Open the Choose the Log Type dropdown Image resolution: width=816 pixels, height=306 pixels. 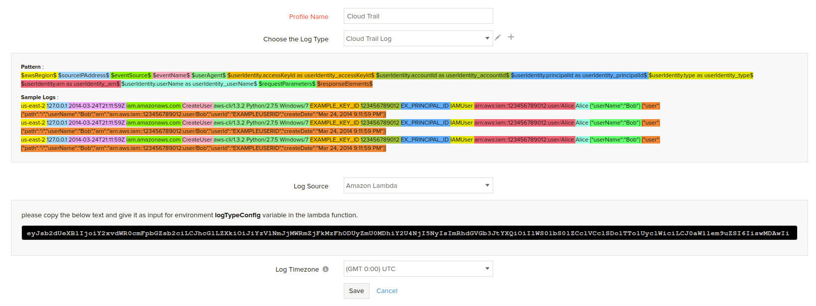pos(418,38)
